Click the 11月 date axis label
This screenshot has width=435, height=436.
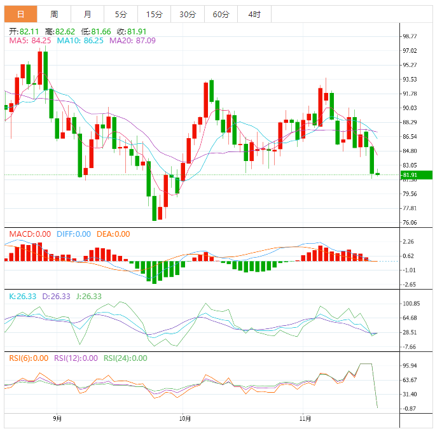305,418
